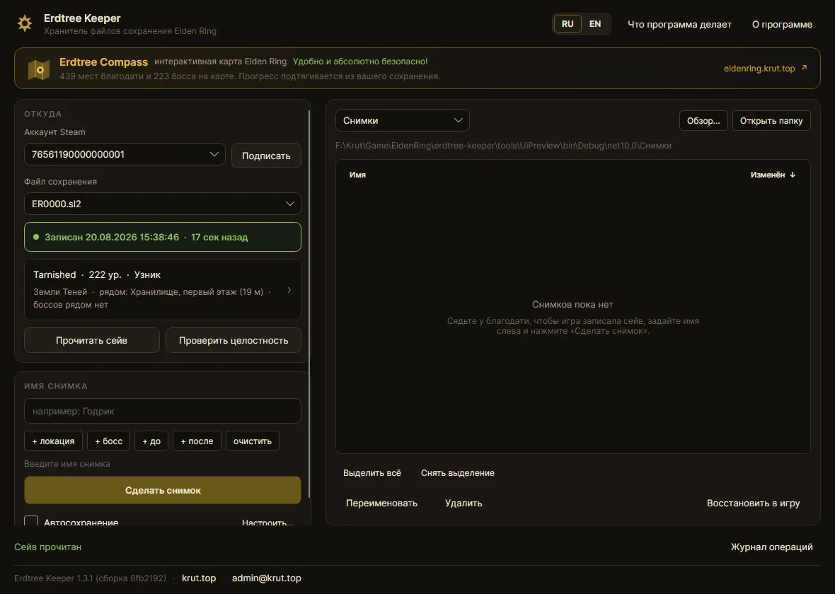Click the left panel vertical scrollbar
This screenshot has height=594, width=835.
(x=309, y=303)
